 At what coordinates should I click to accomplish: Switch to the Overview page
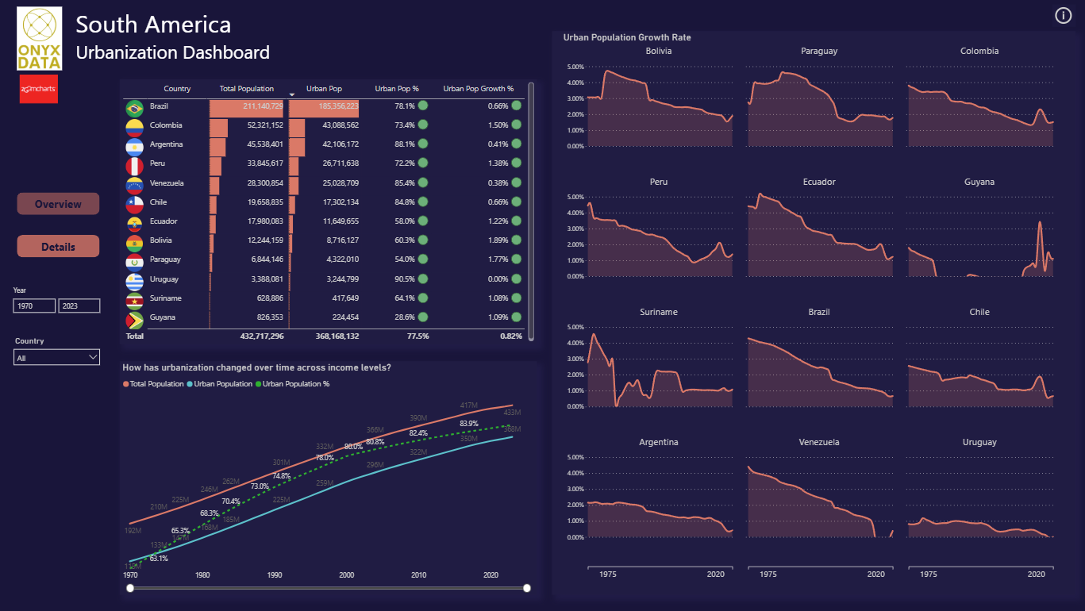coord(58,204)
